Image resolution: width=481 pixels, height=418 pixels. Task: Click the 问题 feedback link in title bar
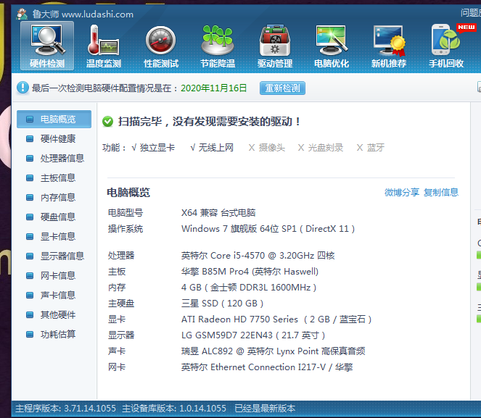(x=469, y=13)
